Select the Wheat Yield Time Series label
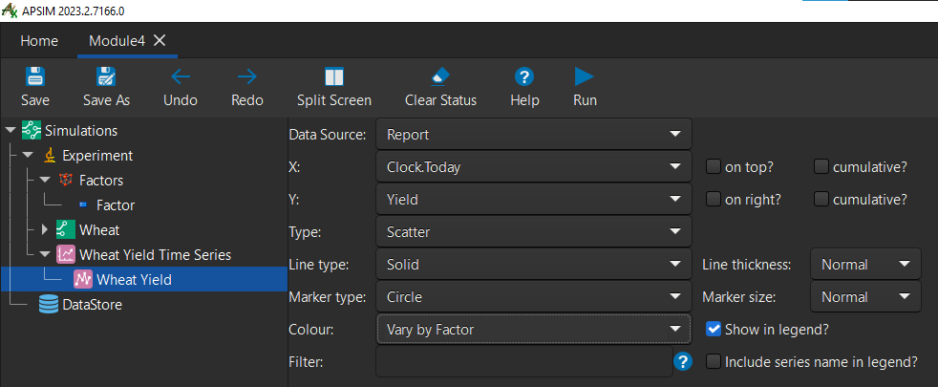This screenshot has height=387, width=938. tap(155, 254)
